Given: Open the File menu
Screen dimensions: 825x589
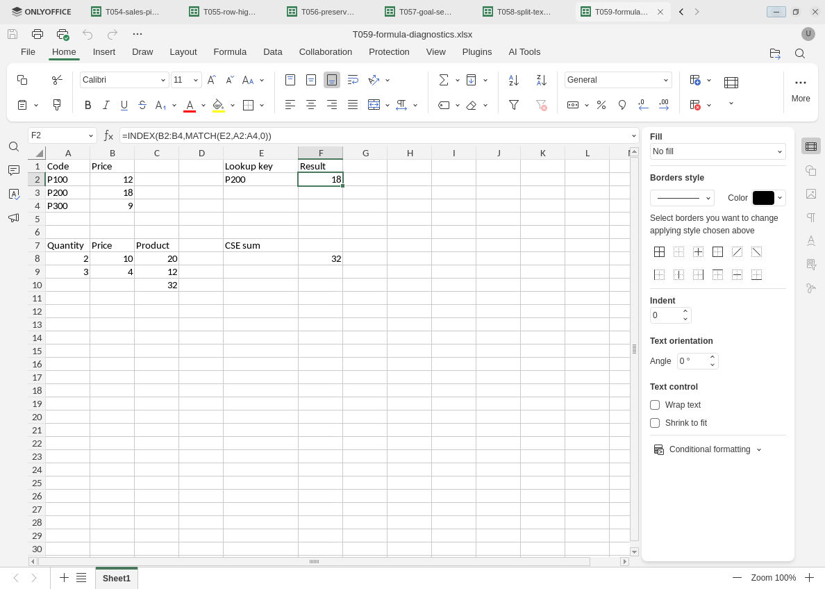Looking at the screenshot, I should tap(28, 52).
